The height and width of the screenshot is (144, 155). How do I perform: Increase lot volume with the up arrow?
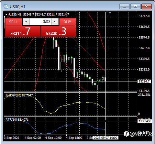[55, 22]
